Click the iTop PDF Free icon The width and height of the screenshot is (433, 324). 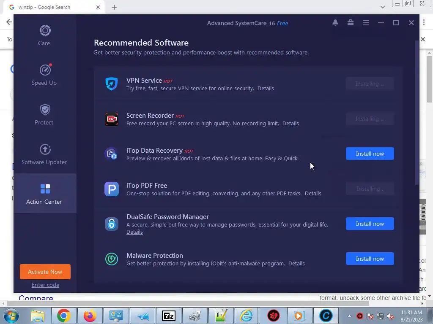click(112, 189)
